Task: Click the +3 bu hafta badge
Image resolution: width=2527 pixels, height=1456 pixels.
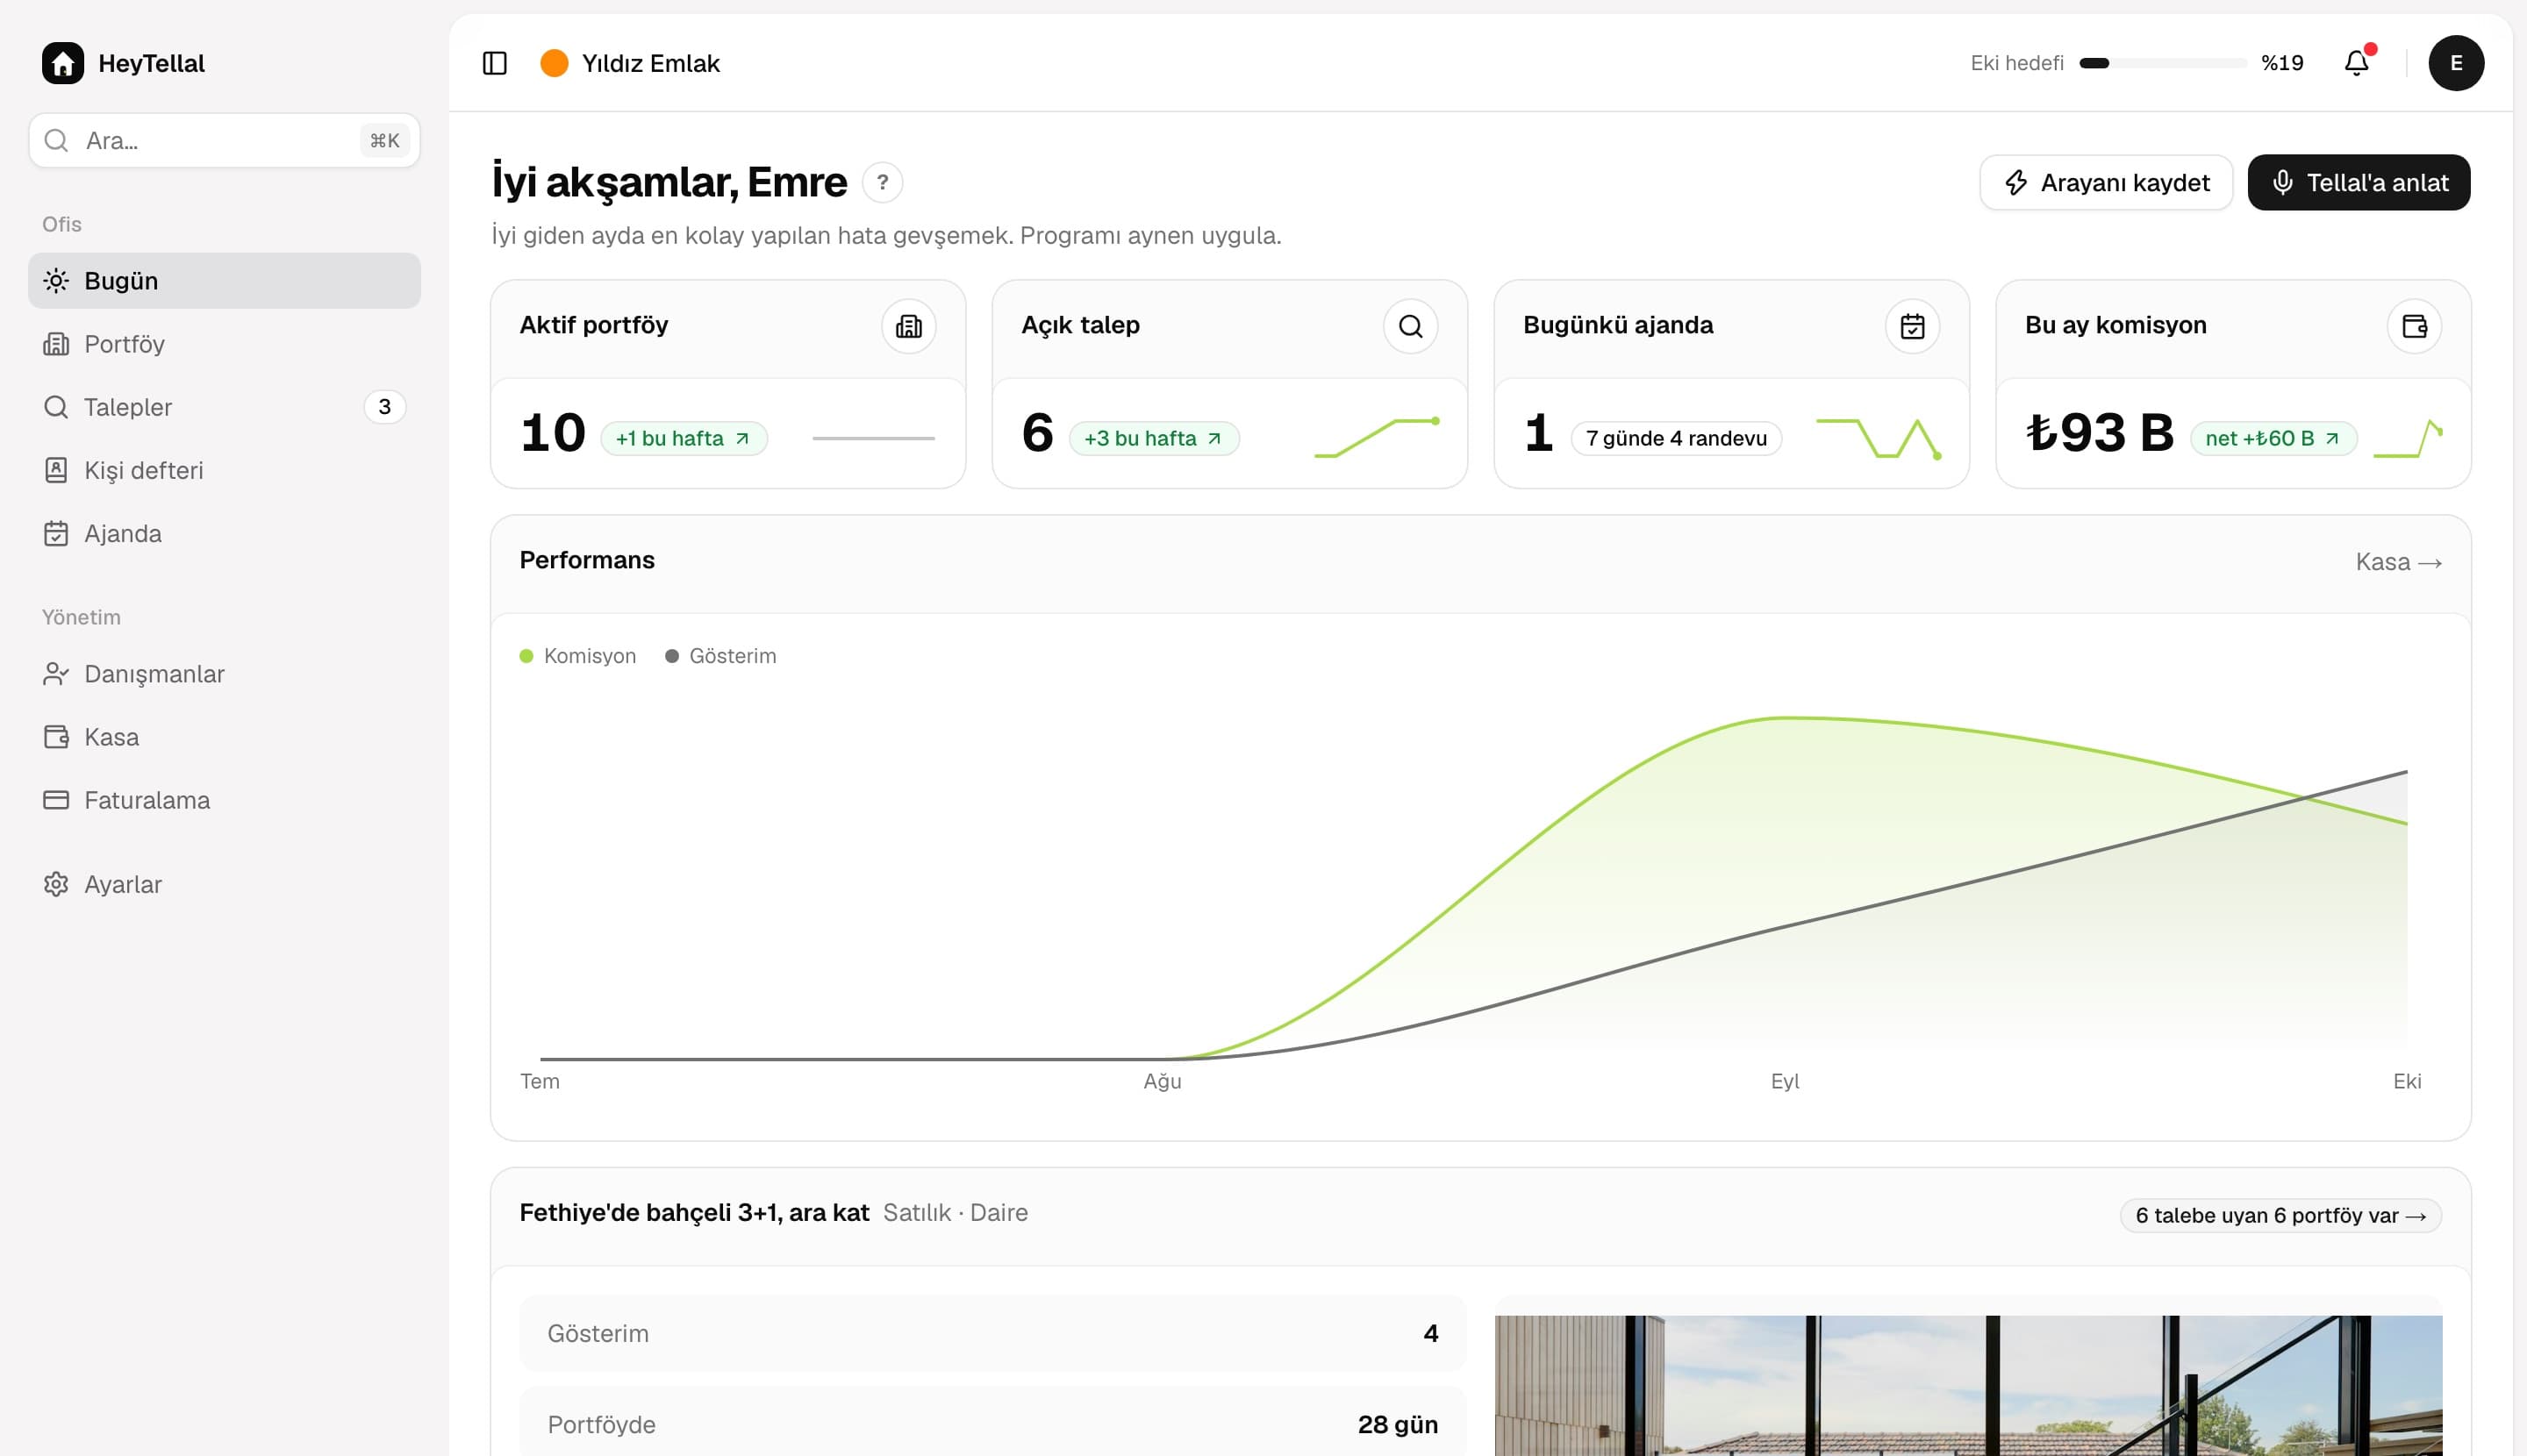Action: point(1155,438)
